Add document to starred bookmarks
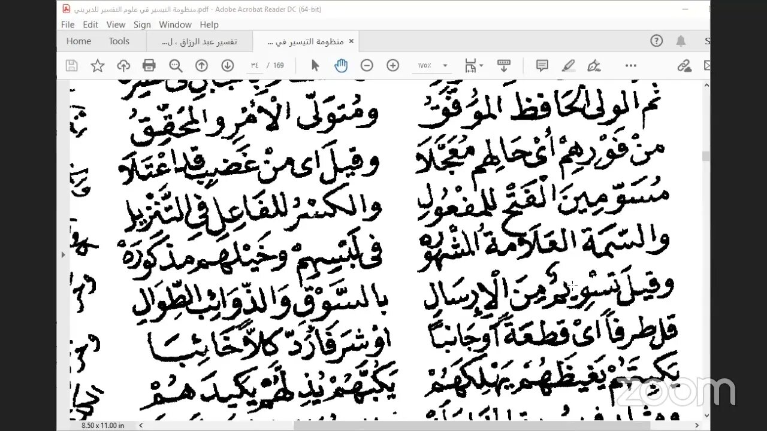The image size is (767, 431). click(97, 66)
